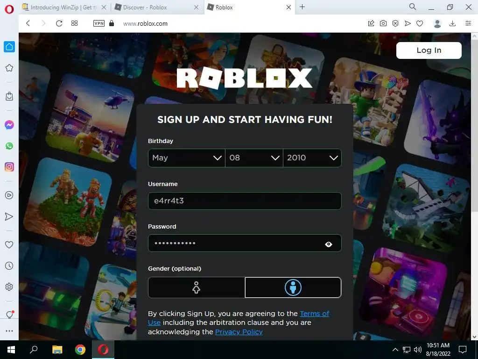Go to Opera home start page icon
The width and height of the screenshot is (478, 359).
(x=9, y=47)
